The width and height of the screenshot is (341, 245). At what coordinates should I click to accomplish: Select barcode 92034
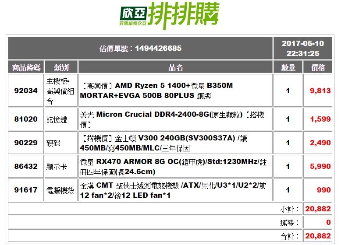tap(26, 91)
